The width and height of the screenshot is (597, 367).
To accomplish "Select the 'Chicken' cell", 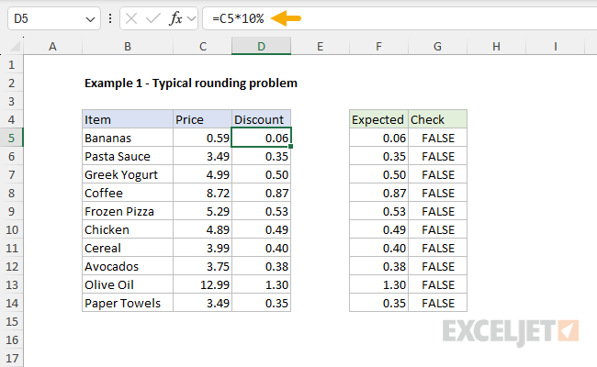I will tap(128, 229).
